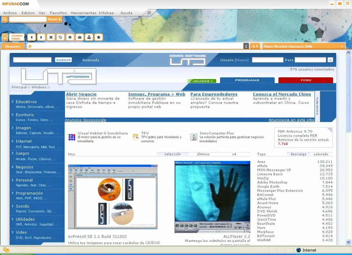The width and height of the screenshot is (352, 255).
Task: Open the Favoritos menu
Action: pos(58,13)
